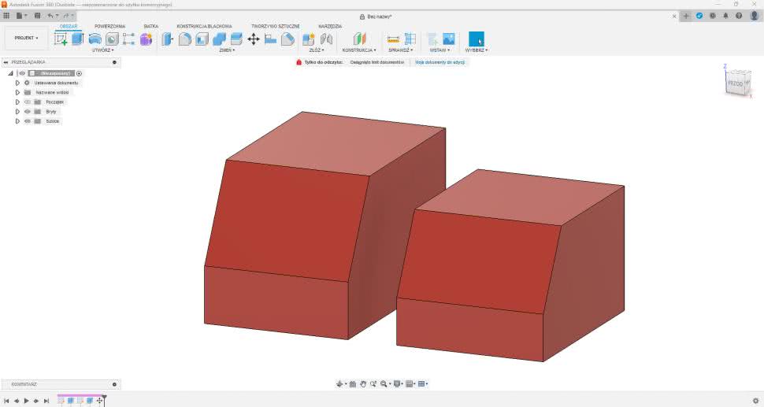The width and height of the screenshot is (764, 407).
Task: Click the Insert image icon
Action: [449, 39]
